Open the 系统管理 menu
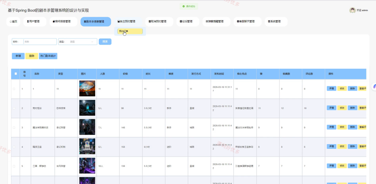The image size is (376, 184). (x=276, y=22)
